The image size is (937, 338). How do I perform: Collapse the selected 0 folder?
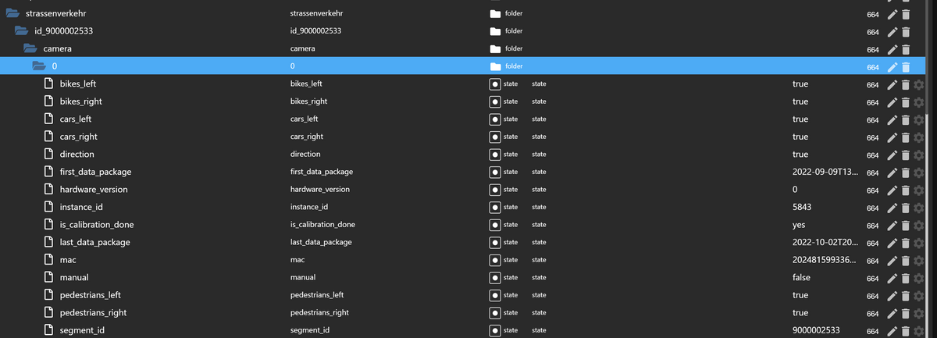40,66
